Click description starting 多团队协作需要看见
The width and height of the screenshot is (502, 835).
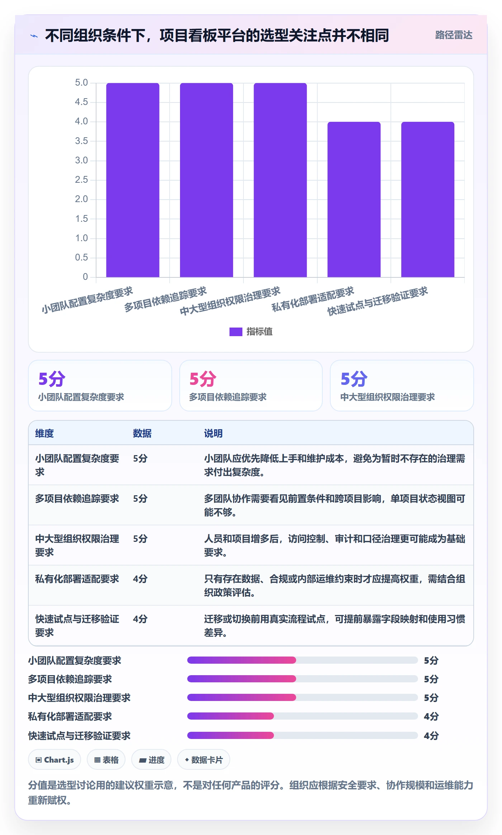[335, 505]
